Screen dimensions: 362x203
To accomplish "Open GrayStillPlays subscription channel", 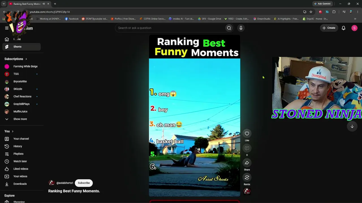I will (21, 104).
